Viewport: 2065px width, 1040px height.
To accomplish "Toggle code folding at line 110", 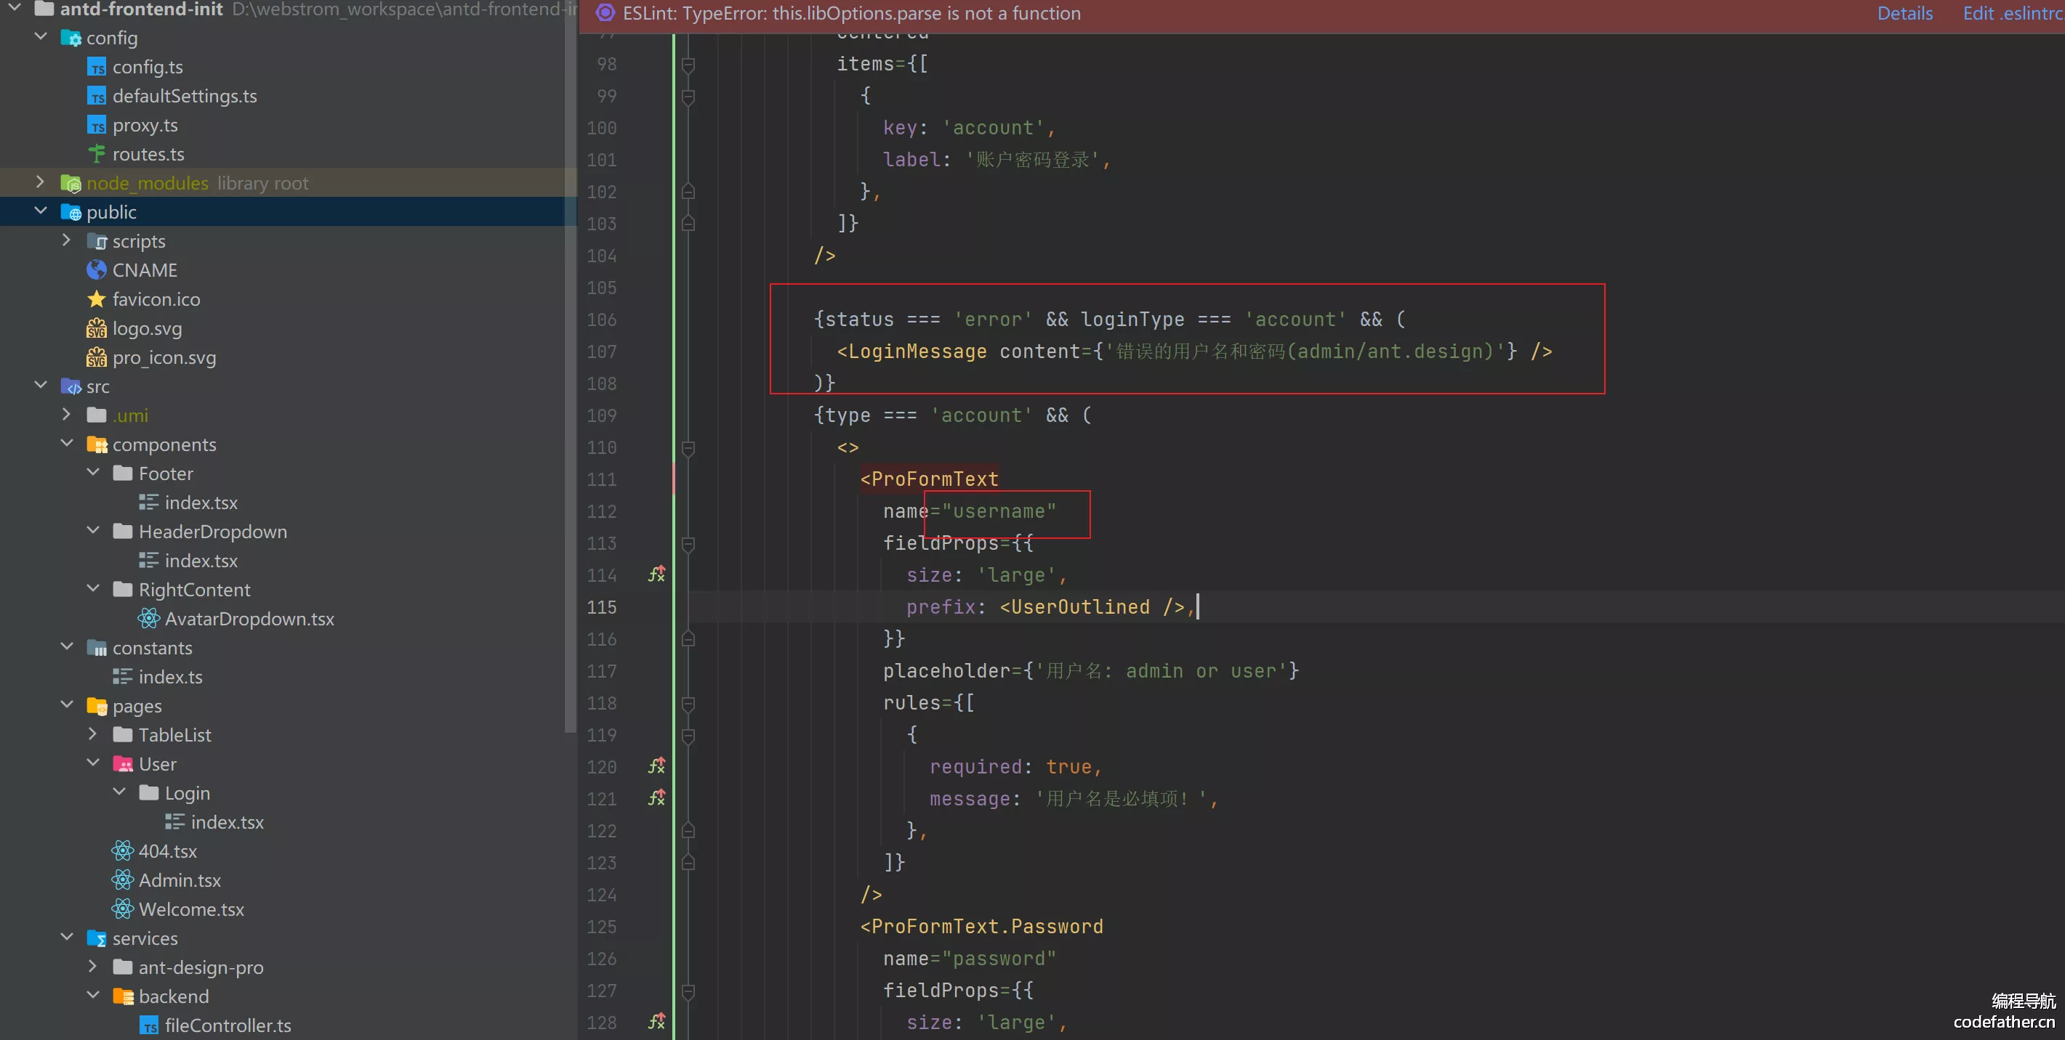I will click(x=688, y=448).
